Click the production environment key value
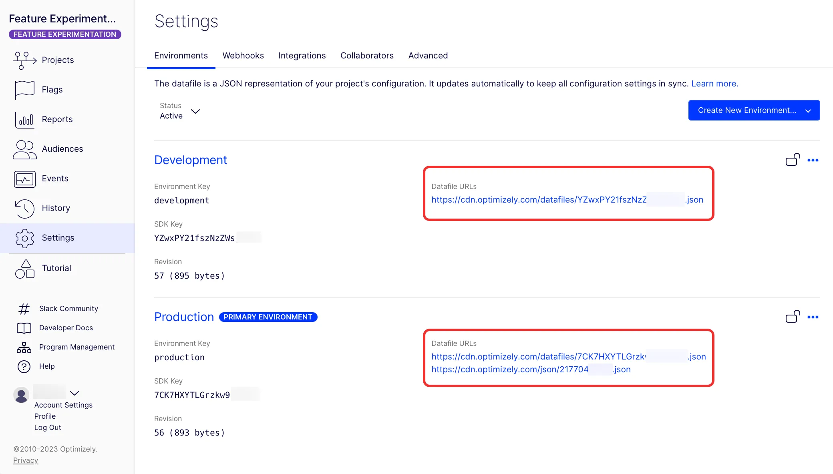This screenshot has width=833, height=474. [179, 358]
